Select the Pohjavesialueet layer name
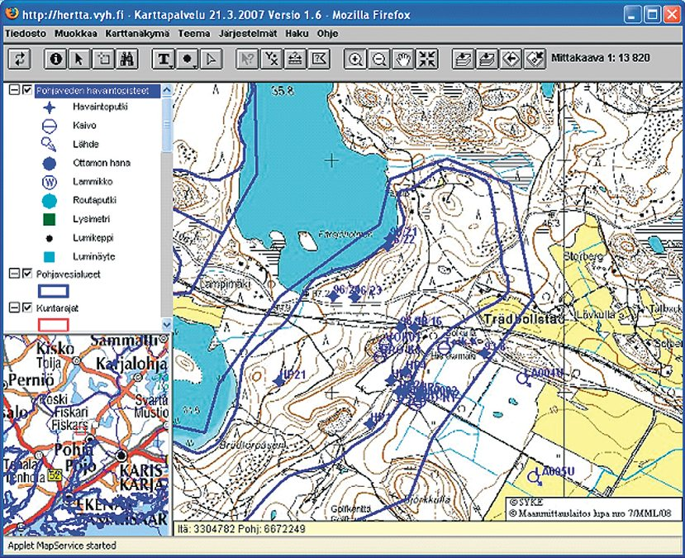 pos(68,274)
